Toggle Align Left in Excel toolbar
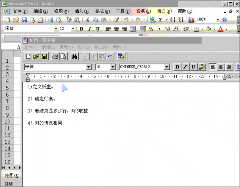240x187 pixels. 108,29
